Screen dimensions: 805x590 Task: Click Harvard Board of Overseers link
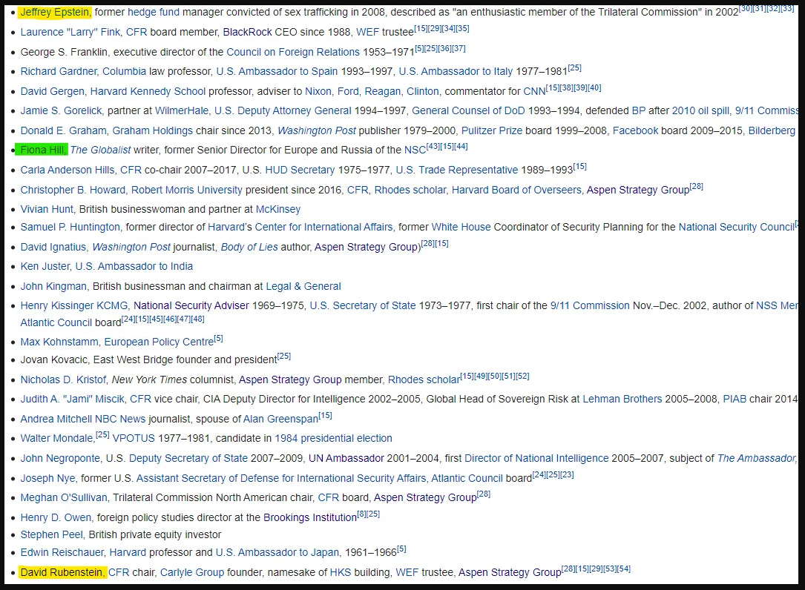pyautogui.click(x=516, y=190)
